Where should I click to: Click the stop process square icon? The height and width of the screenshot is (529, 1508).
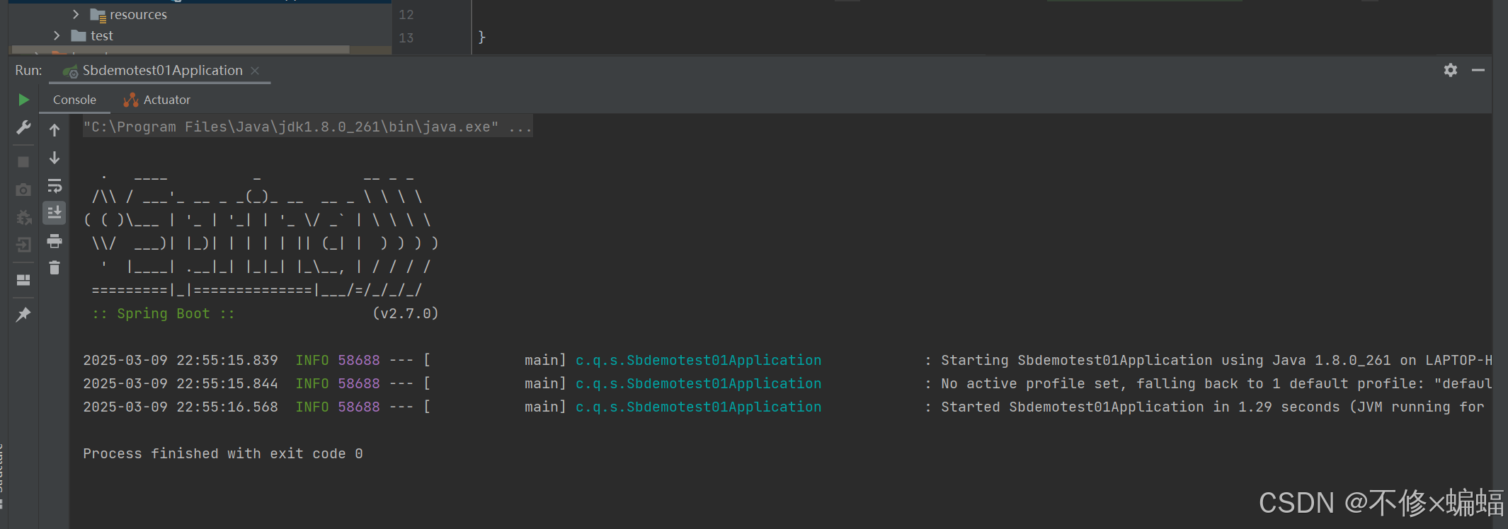[23, 162]
